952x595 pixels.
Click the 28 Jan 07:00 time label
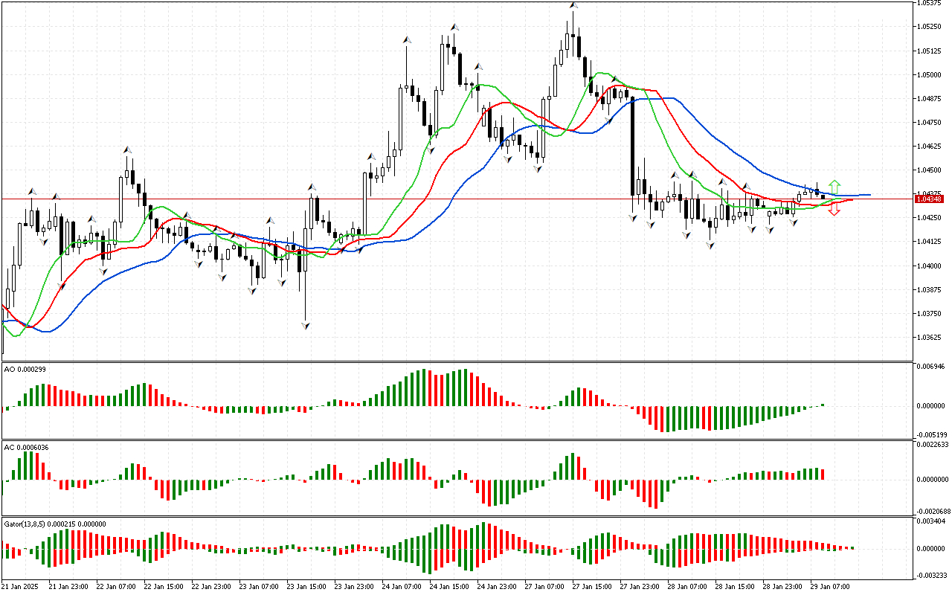[687, 587]
